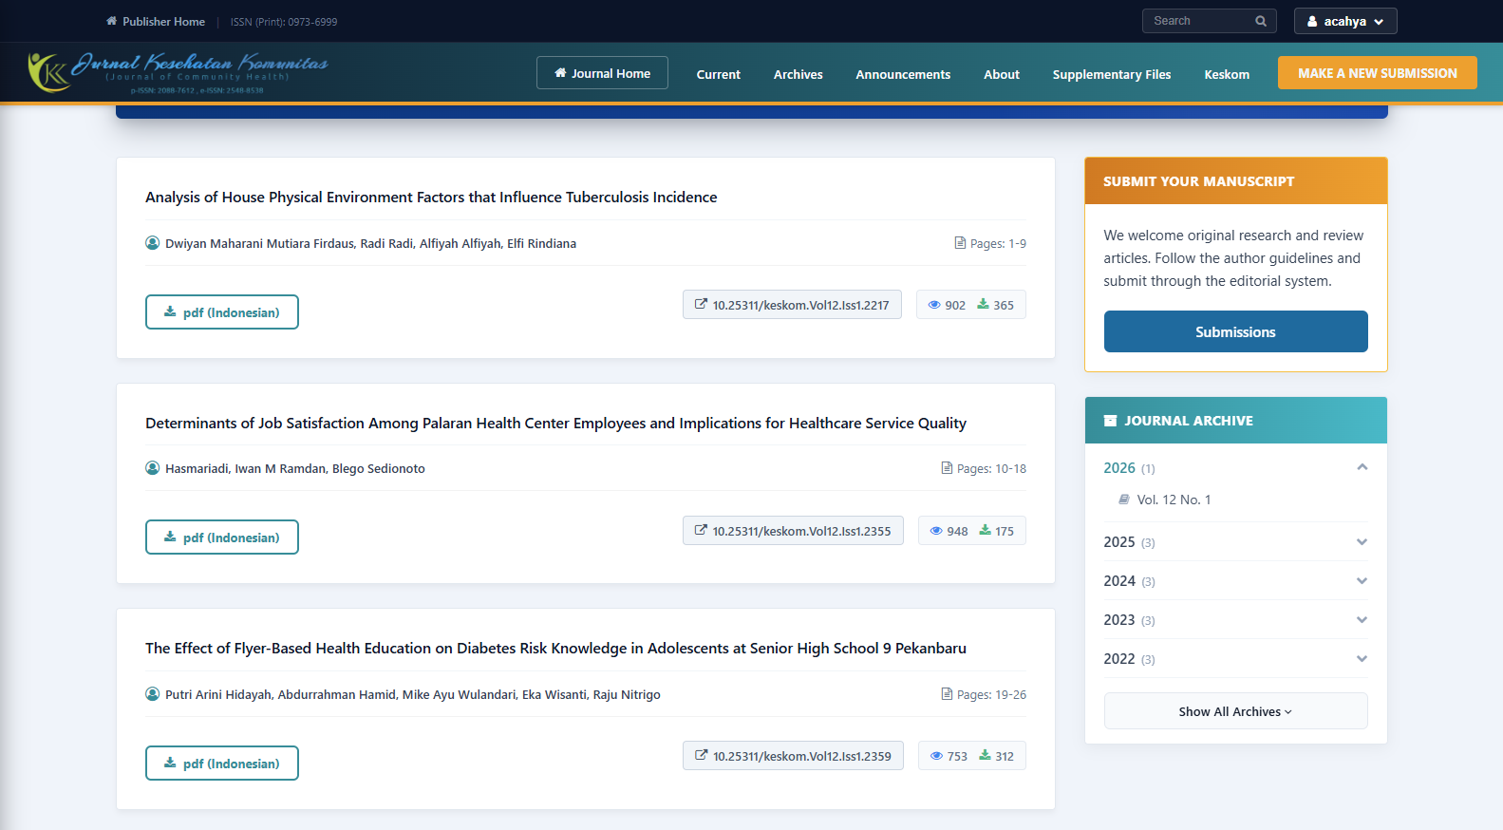The width and height of the screenshot is (1503, 830).
Task: Click page icon next to Pages: 19-26
Action: 947,694
